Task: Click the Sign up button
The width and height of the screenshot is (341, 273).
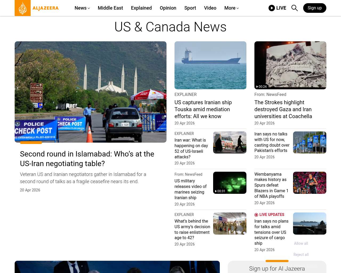Action: (314, 8)
